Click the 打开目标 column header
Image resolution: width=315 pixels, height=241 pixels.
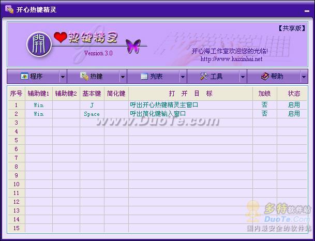pyautogui.click(x=190, y=94)
